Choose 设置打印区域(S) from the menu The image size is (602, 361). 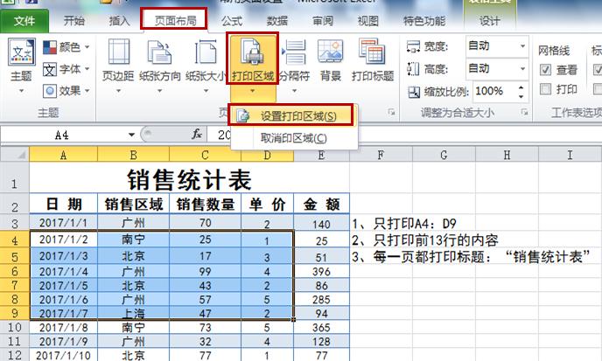291,115
